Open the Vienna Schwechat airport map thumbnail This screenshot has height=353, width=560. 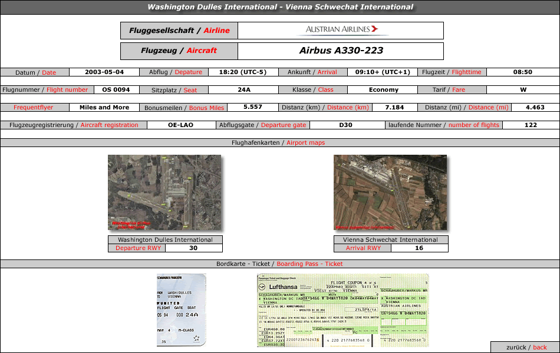click(x=390, y=193)
